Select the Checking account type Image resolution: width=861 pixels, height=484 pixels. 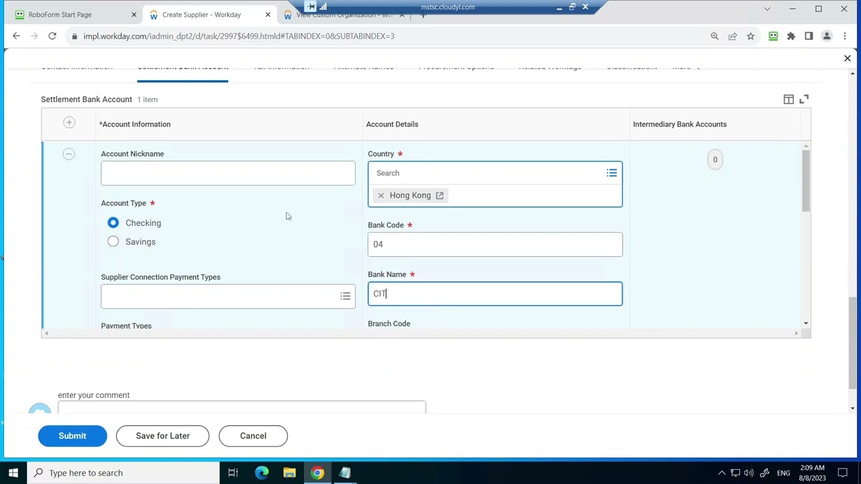(113, 223)
